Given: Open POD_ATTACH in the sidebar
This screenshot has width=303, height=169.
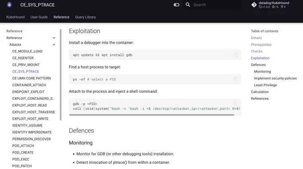Looking at the screenshot, I should point(23,146).
